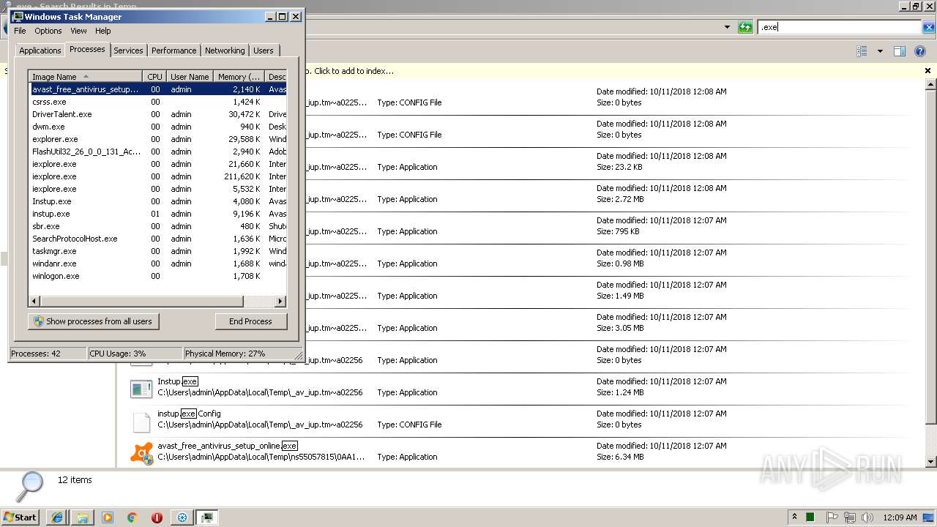Image resolution: width=937 pixels, height=527 pixels.
Task: Select the avast_free_antivirus_setup process row
Action: [157, 89]
